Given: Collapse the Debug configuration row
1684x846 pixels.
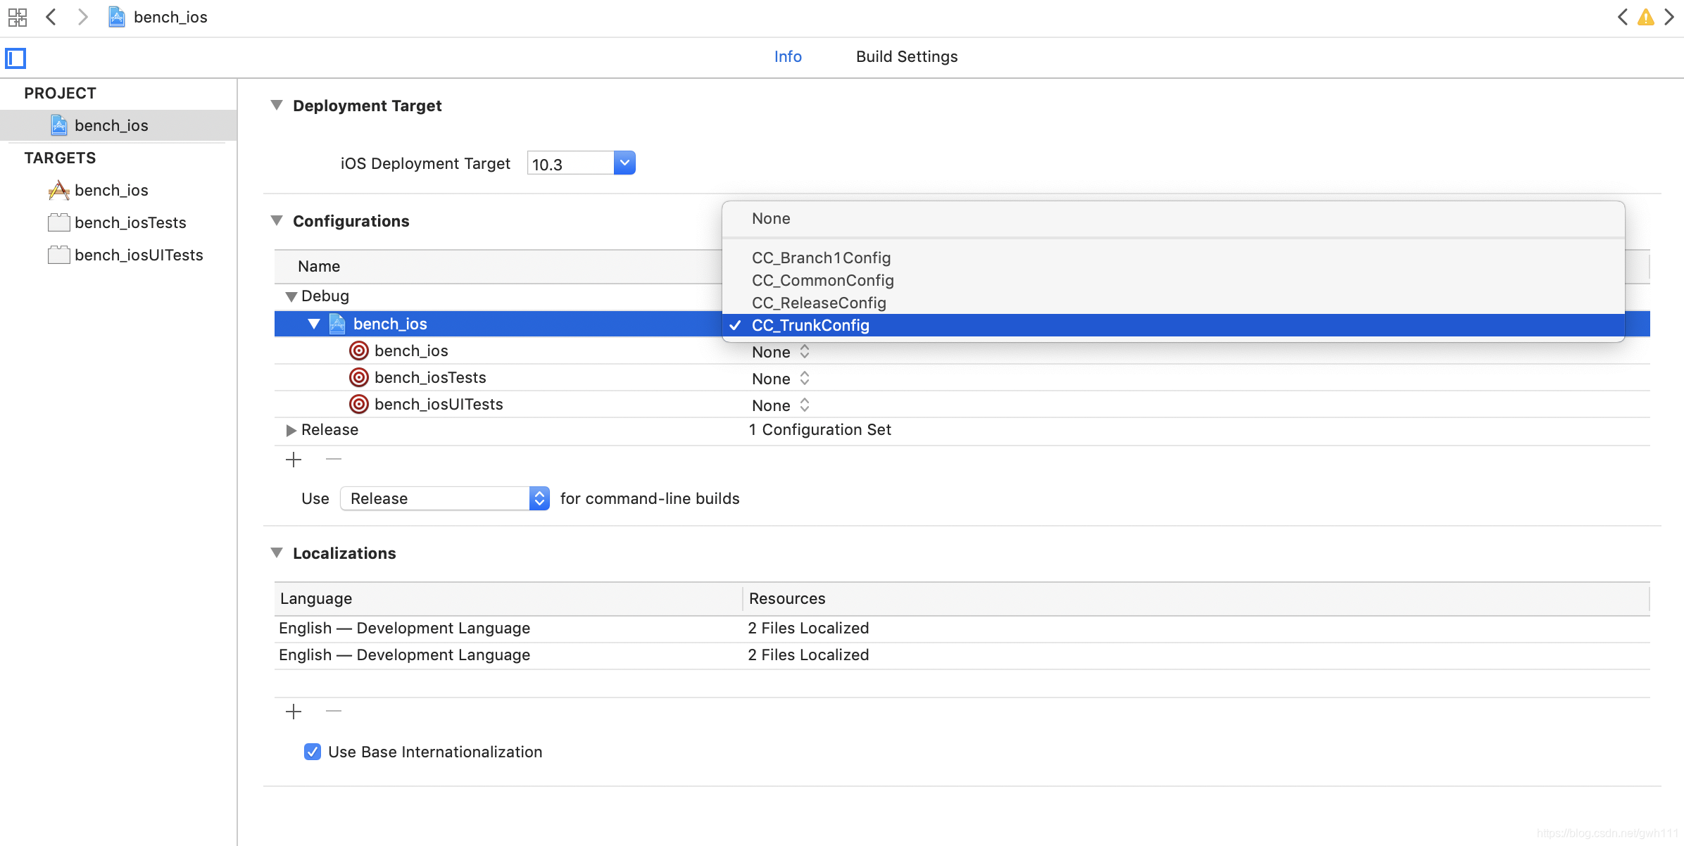Looking at the screenshot, I should tap(291, 296).
